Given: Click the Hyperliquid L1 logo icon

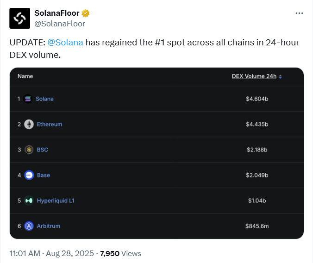Looking at the screenshot, I should coord(29,200).
